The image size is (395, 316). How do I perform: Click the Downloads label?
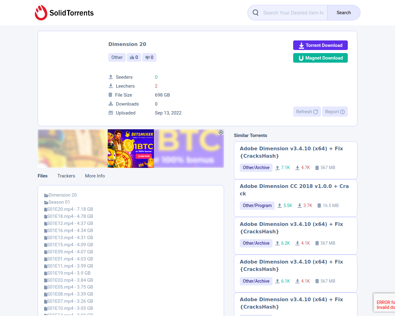click(x=127, y=104)
